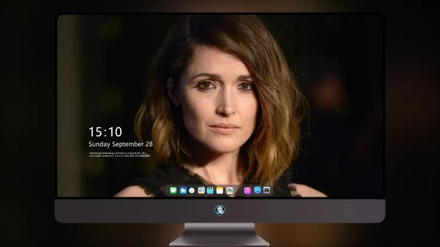440x247 pixels.
Task: Open the green Messages app in dock
Action: pos(173,191)
